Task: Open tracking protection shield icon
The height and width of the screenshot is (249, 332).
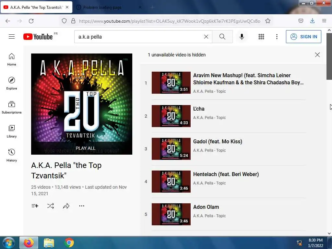Action: (64, 21)
